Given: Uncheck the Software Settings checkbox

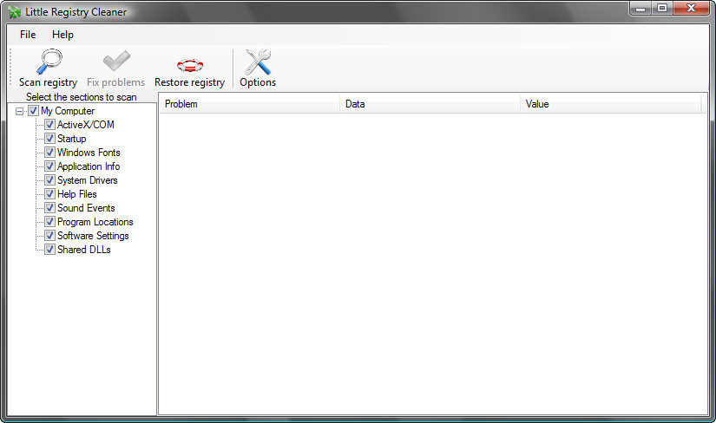Looking at the screenshot, I should 49,236.
